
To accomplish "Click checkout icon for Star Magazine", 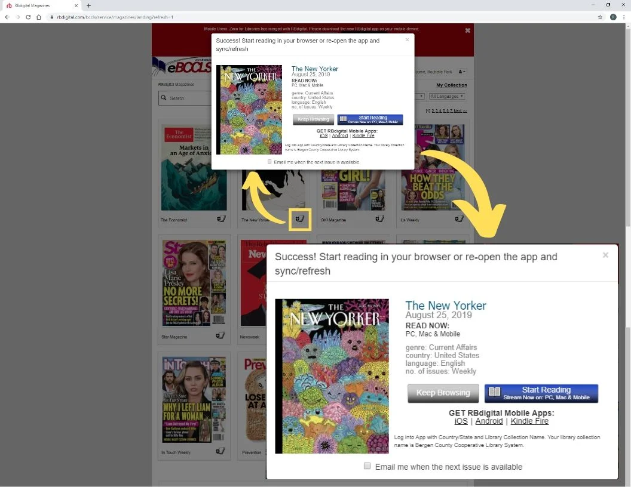I will click(x=220, y=335).
